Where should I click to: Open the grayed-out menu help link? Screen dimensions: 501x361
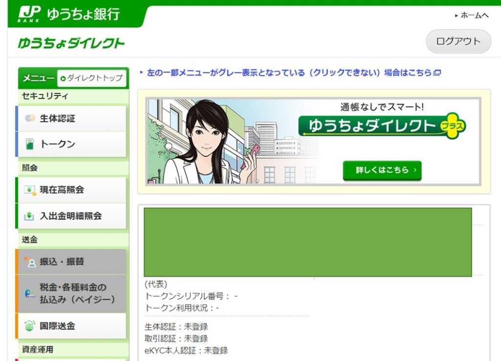pos(289,73)
